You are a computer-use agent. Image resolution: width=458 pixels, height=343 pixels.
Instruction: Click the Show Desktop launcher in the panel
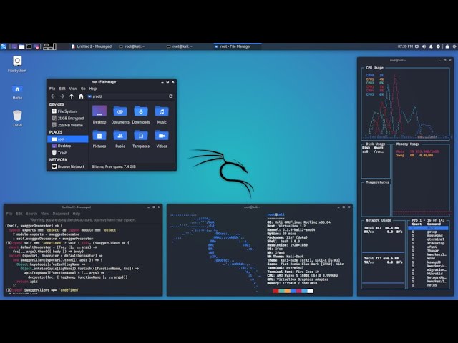tap(14, 46)
